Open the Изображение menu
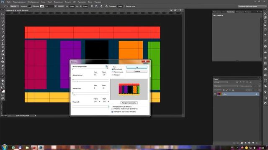Image resolution: width=268 pixels, height=150 pixels. 33,2
